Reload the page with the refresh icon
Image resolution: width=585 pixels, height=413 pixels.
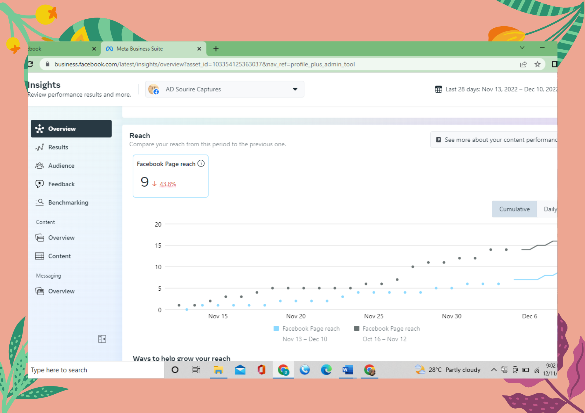point(30,64)
